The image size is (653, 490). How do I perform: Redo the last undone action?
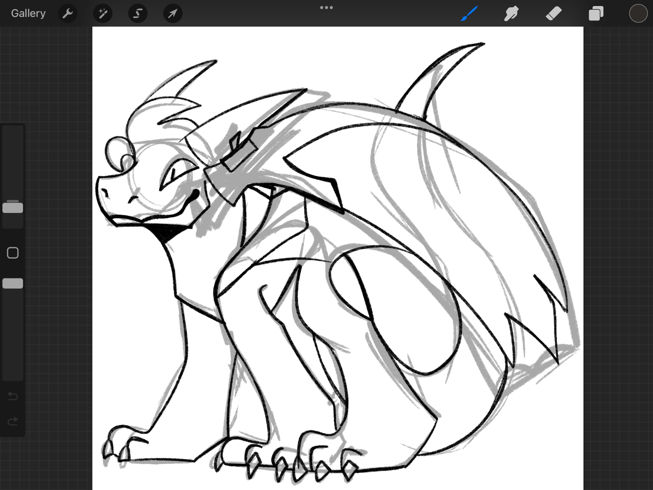(x=13, y=421)
